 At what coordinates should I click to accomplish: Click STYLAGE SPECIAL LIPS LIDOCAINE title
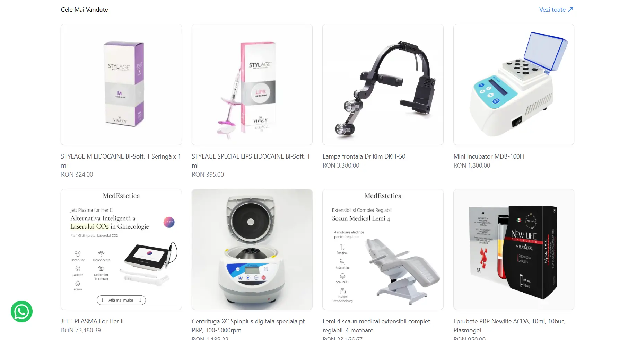(x=251, y=161)
